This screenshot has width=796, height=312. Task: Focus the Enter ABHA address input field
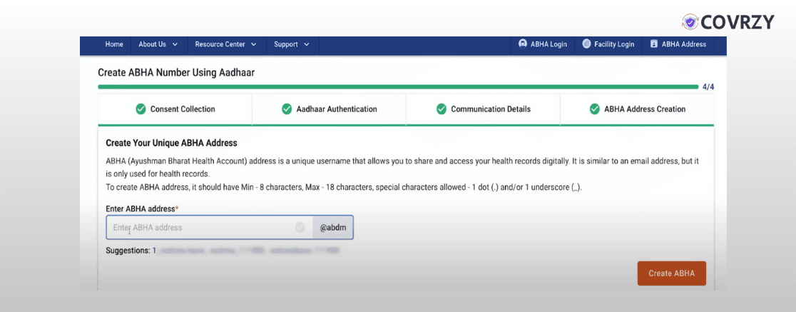pos(202,228)
